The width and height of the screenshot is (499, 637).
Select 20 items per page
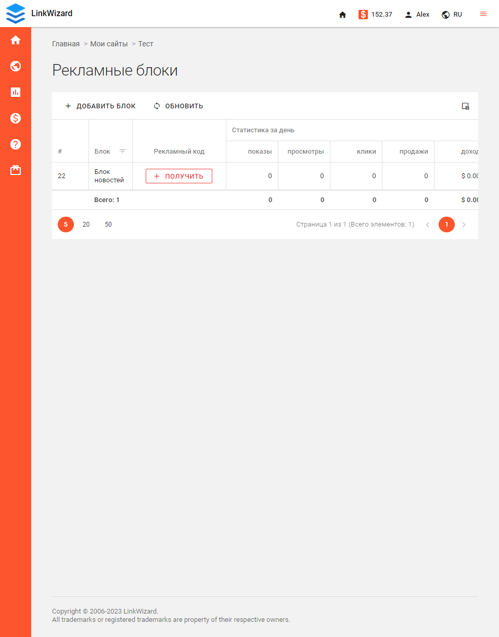pos(86,224)
